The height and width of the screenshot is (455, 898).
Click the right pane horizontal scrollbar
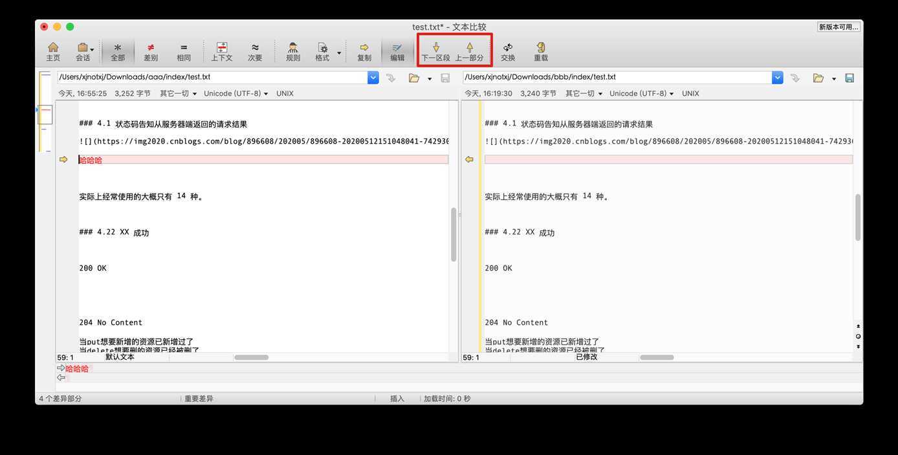(x=657, y=357)
